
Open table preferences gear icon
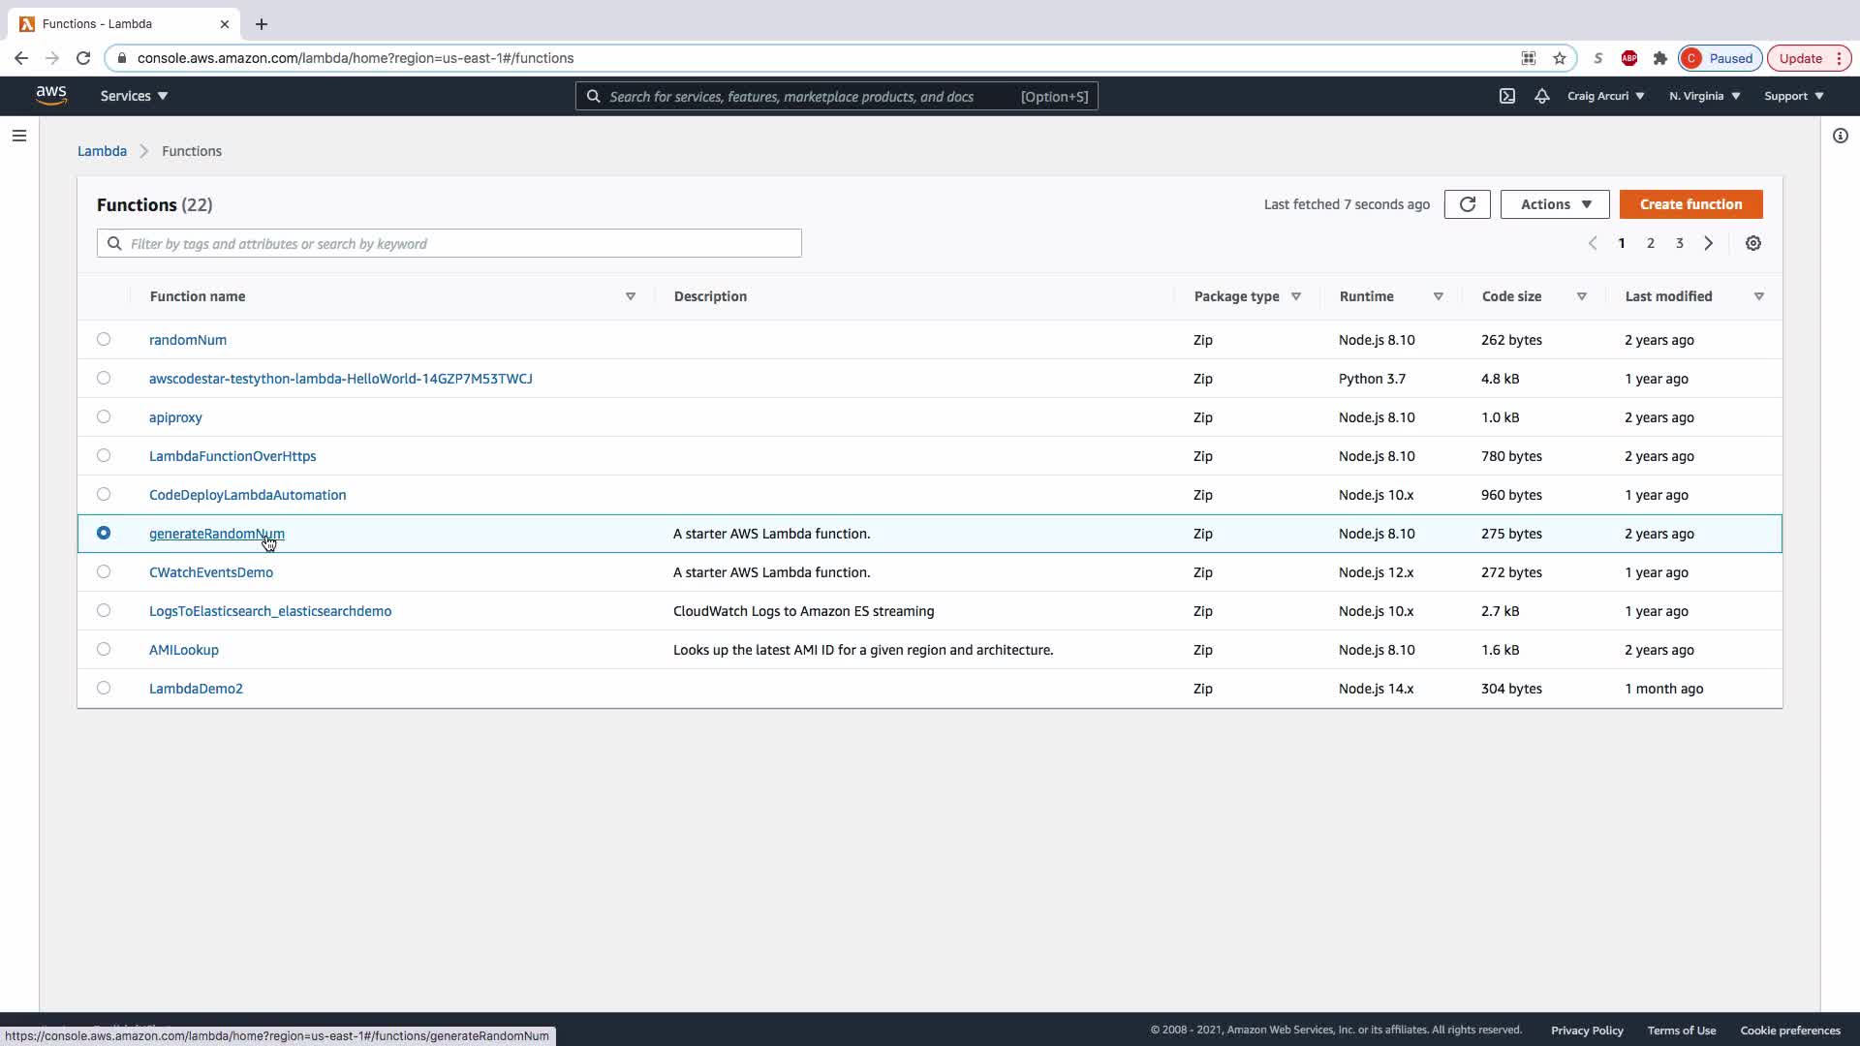[x=1752, y=243]
